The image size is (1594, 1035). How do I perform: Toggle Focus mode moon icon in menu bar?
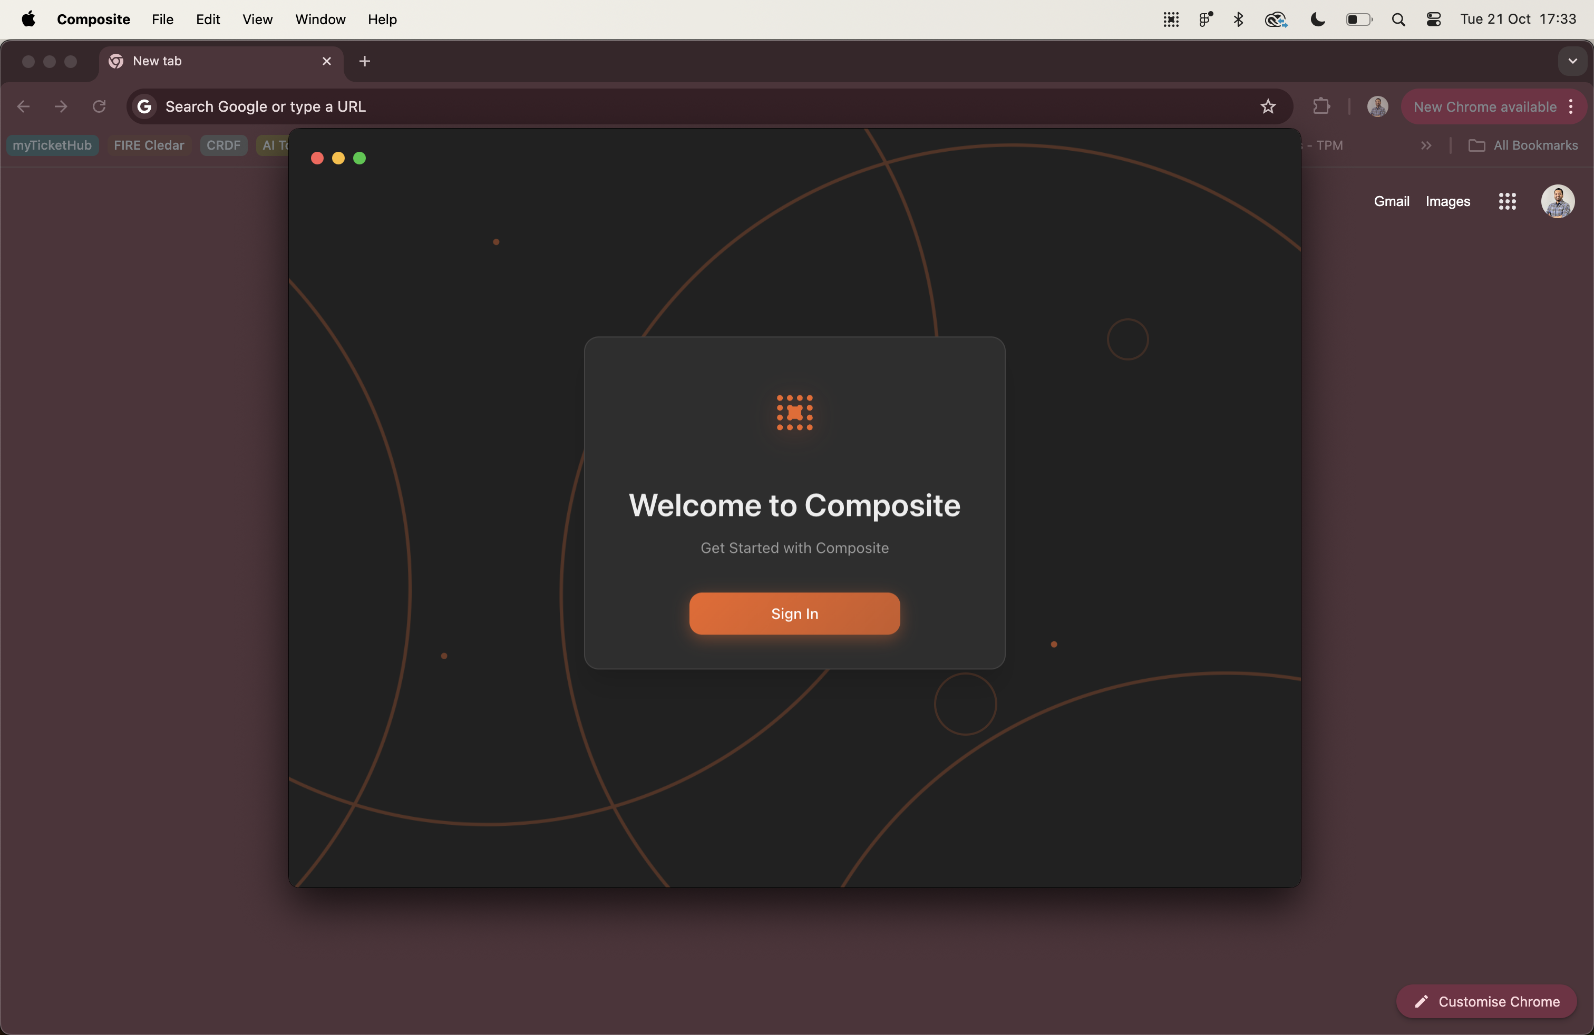[x=1317, y=19]
